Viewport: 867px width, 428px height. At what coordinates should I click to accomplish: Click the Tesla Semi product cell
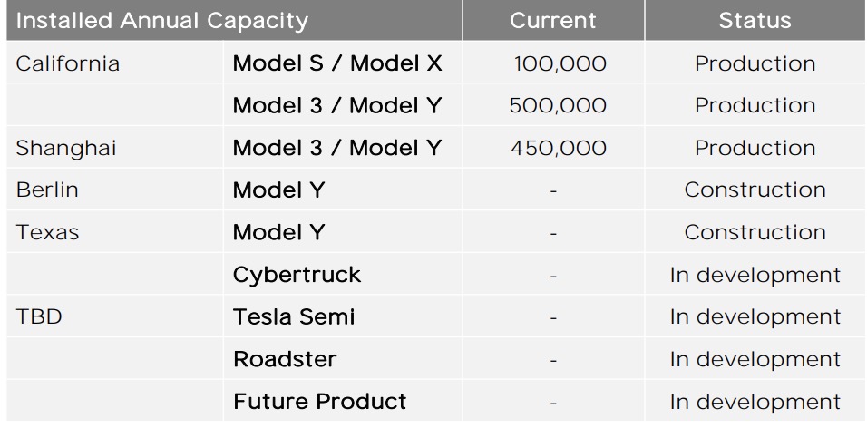(294, 316)
